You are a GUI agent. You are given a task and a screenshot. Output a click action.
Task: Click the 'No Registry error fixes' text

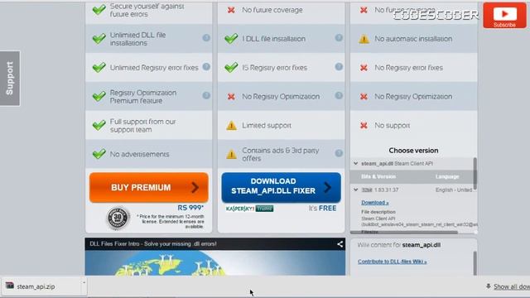408,68
